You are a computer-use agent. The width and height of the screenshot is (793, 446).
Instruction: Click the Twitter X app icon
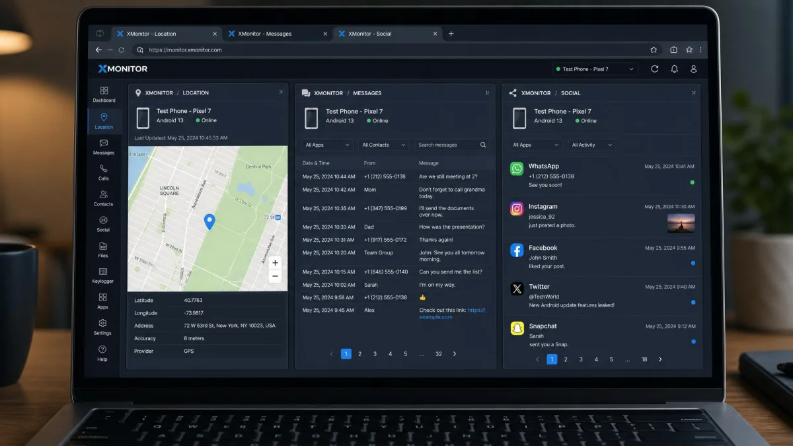pos(517,289)
